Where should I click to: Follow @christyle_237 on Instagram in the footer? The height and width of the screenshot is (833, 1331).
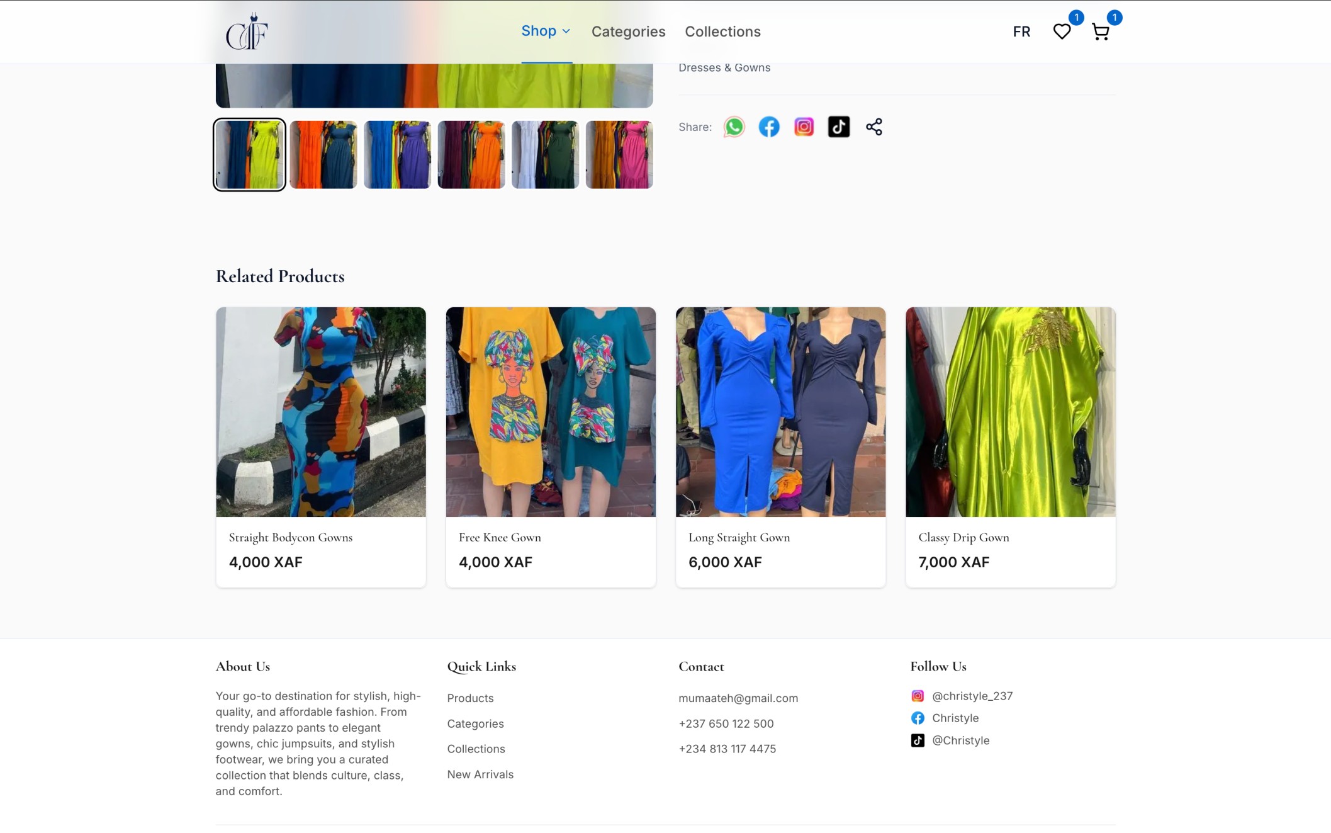(972, 696)
